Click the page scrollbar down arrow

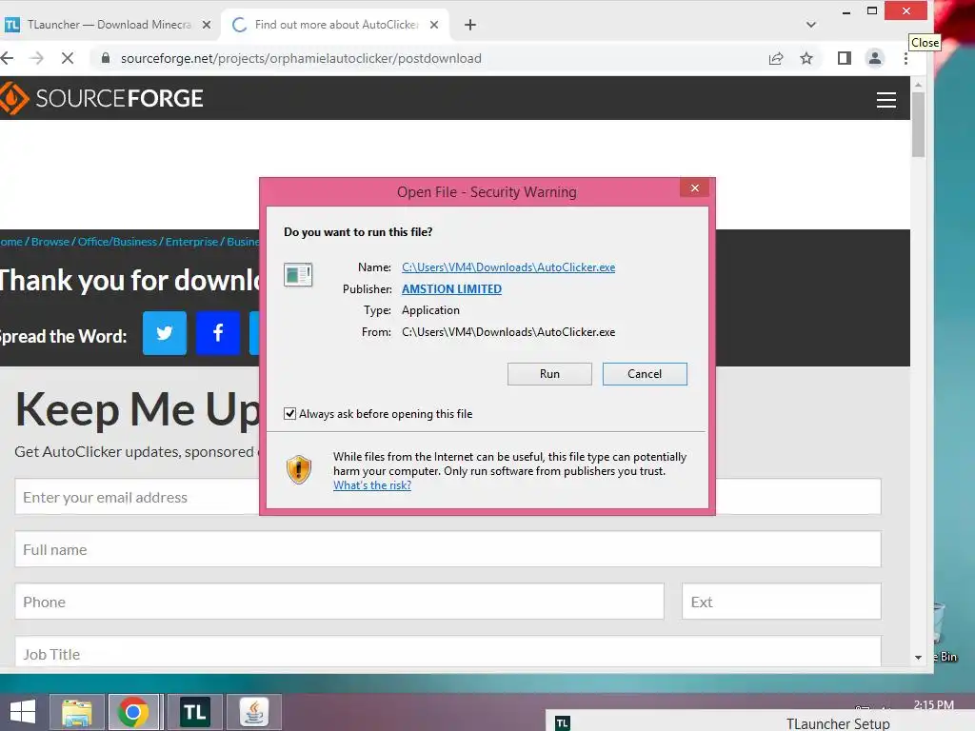(919, 658)
